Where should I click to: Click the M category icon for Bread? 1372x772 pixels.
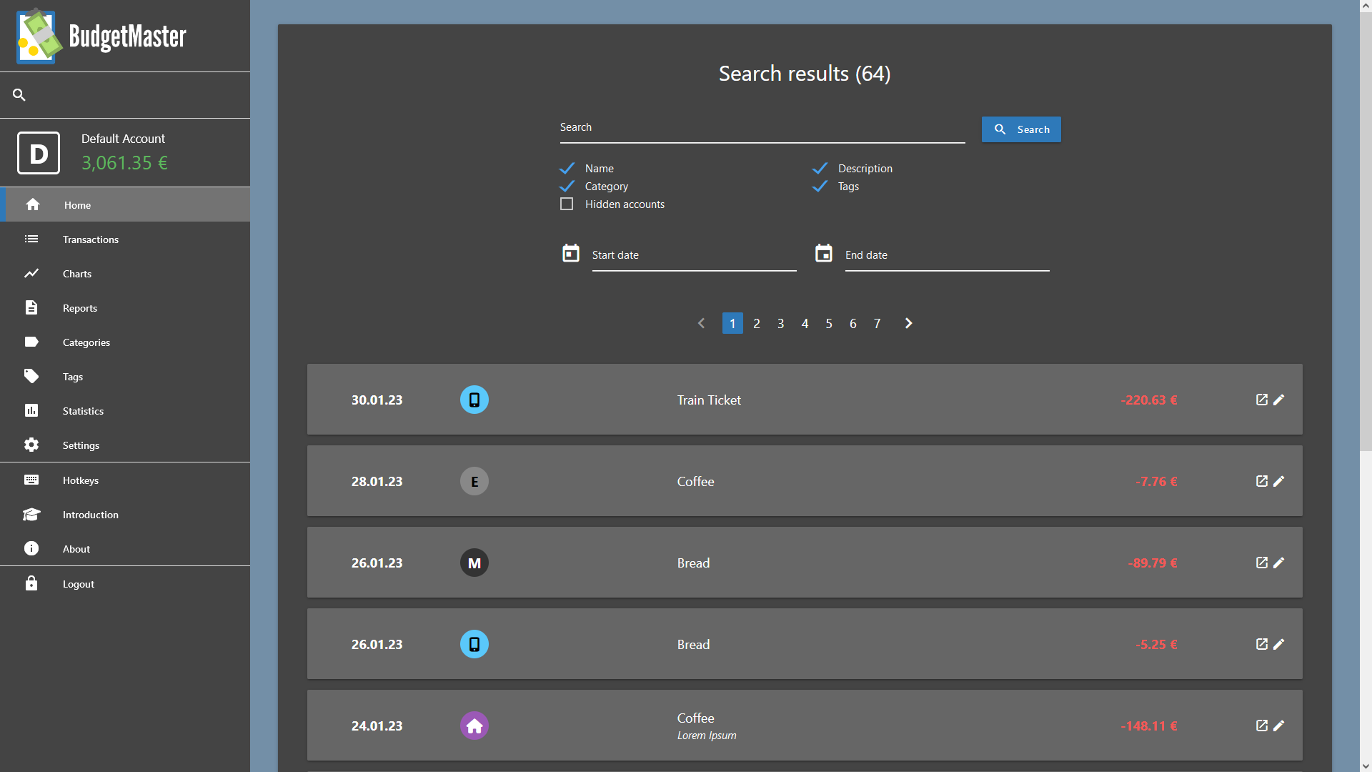coord(474,563)
